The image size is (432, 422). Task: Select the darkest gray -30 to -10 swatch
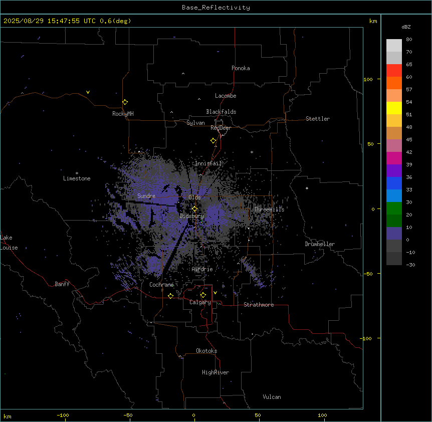[x=394, y=259]
